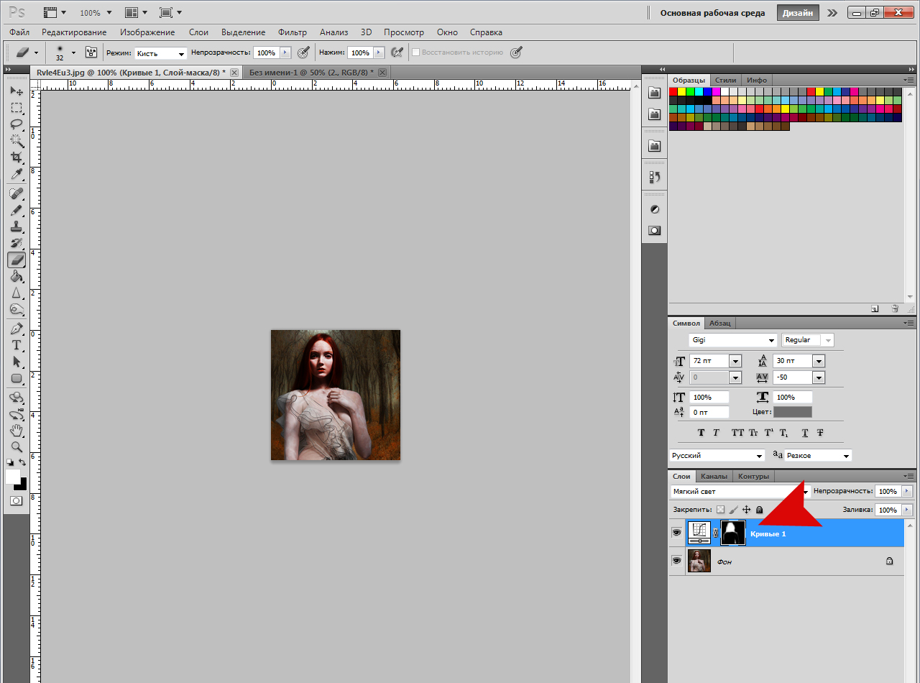This screenshot has height=683, width=920.
Task: Toggle lock image pixels brush icon
Action: tap(734, 510)
